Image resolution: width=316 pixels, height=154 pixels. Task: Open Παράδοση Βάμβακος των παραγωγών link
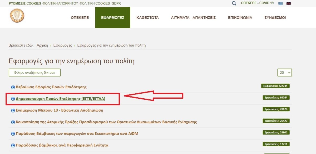point(77,134)
